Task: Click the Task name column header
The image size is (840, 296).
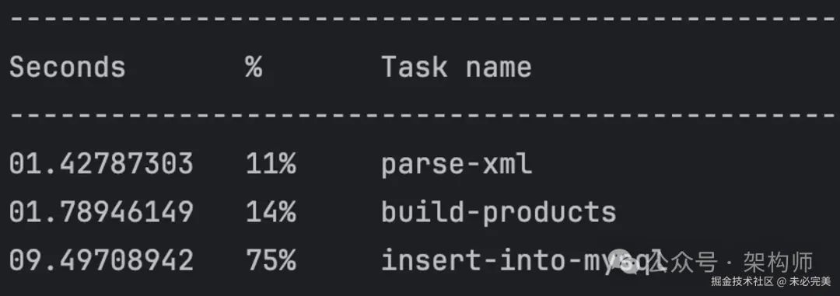Action: click(x=457, y=68)
